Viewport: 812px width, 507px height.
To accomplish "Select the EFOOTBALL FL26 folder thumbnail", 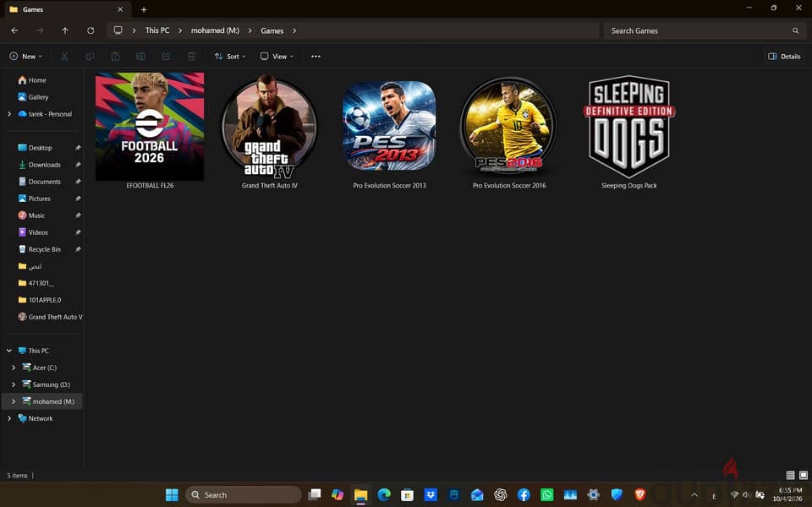I will (x=150, y=127).
